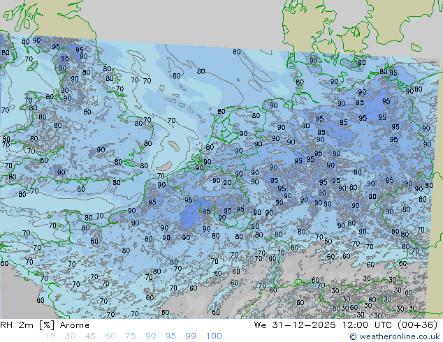Viewport: 443px width, 342px height.
Task: Click legend value 75
Action: (x=130, y=336)
